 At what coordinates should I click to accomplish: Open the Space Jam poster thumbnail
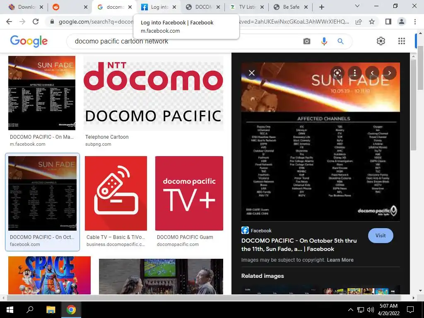pos(50,275)
